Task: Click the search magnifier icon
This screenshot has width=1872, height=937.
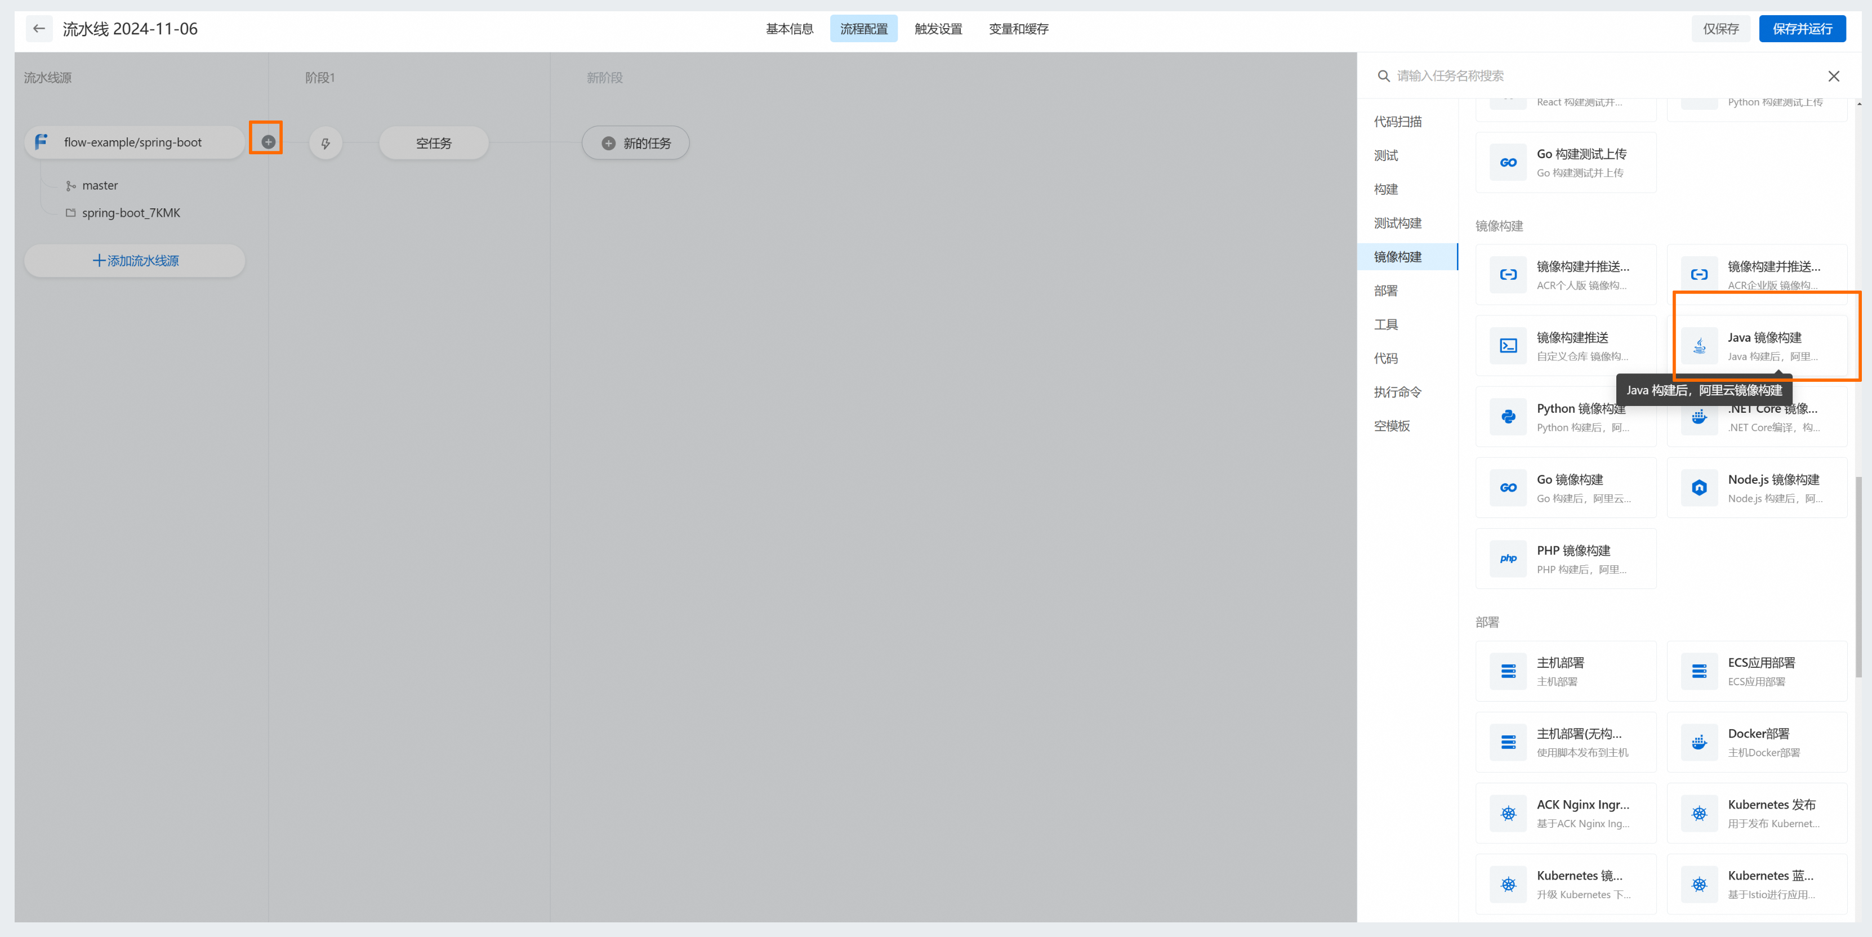Action: click(1384, 75)
